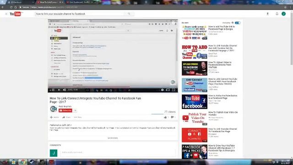
Task: Open HOW TO ADD YouTube channel thumbnail
Action: pos(195,52)
